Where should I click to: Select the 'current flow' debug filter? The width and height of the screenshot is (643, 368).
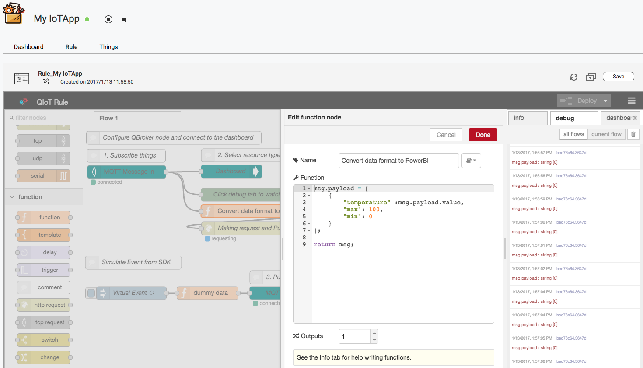tap(606, 134)
